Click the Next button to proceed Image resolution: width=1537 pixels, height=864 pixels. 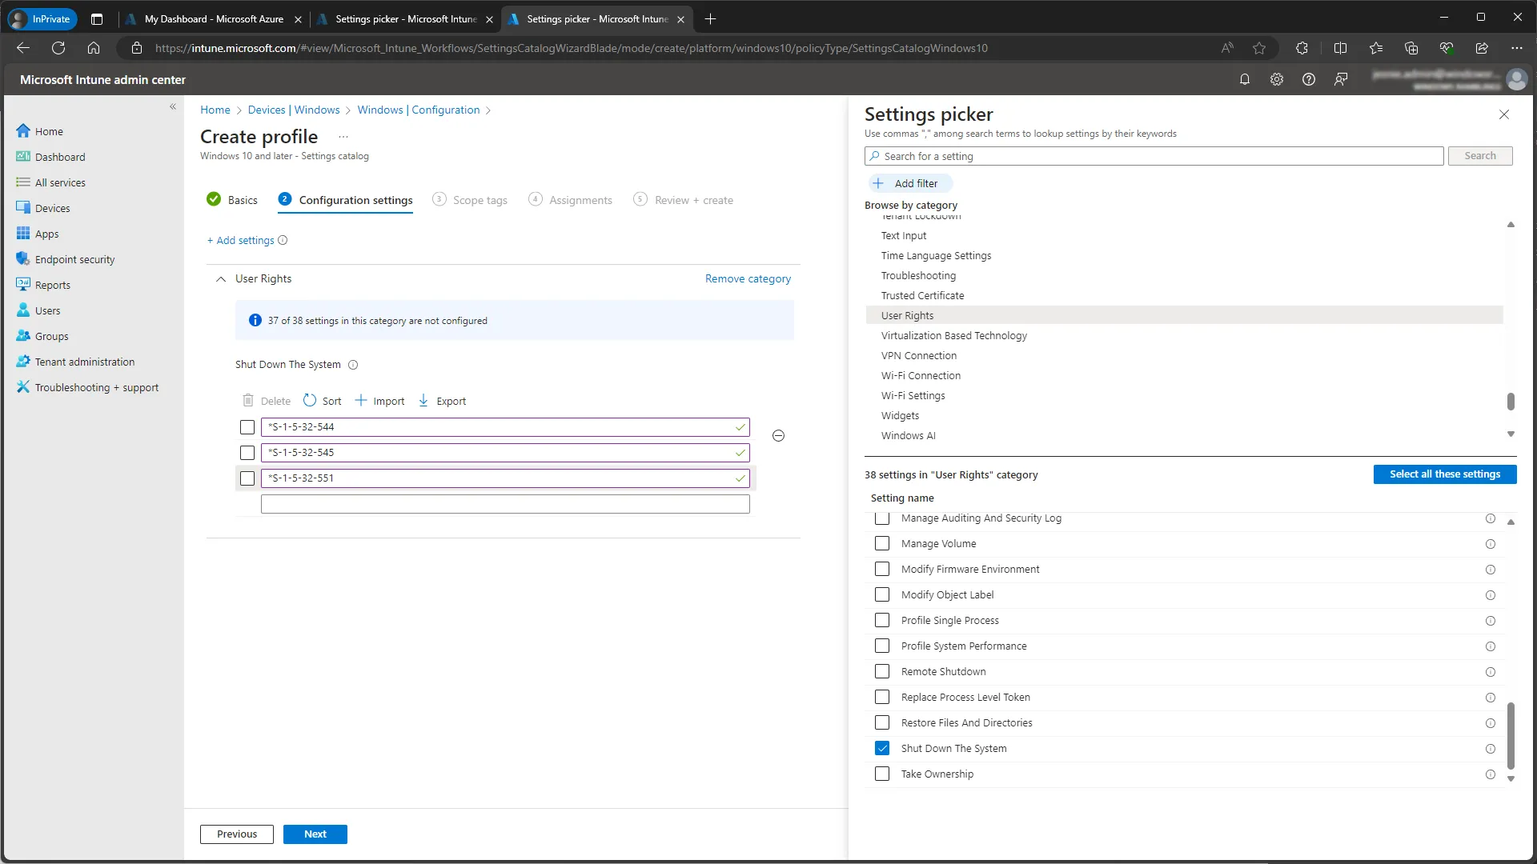click(x=315, y=834)
